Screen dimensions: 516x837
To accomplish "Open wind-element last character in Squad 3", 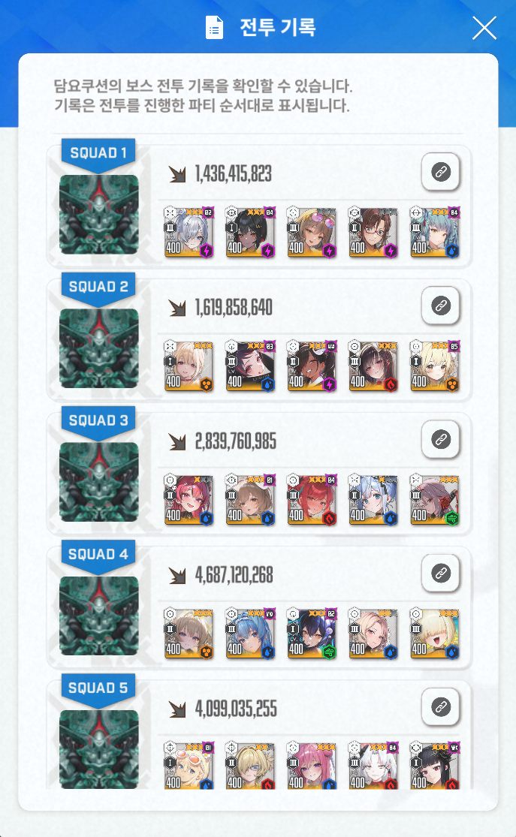I will (x=434, y=500).
